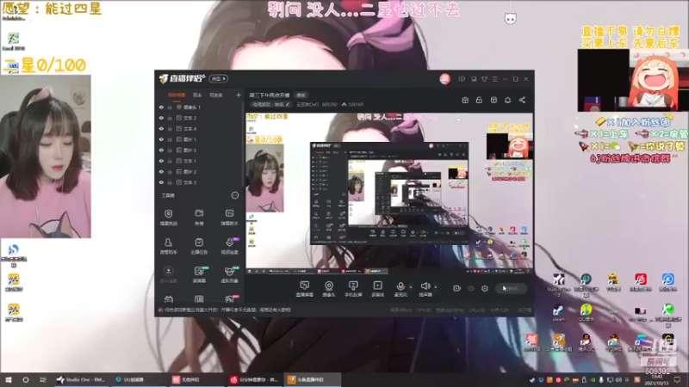Switch to the third scene tab

pos(216,95)
